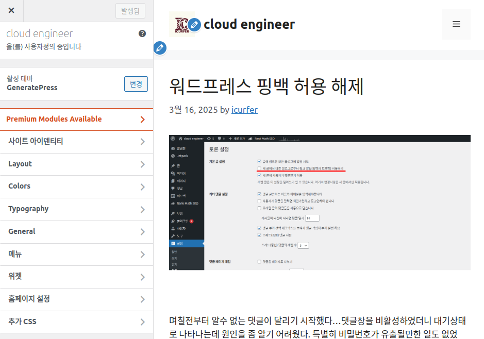
Task: Click the help question mark icon
Action: coord(142,33)
